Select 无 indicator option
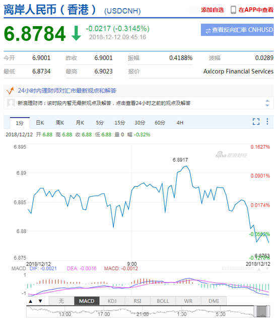The width and height of the screenshot is (277, 320). (61, 301)
